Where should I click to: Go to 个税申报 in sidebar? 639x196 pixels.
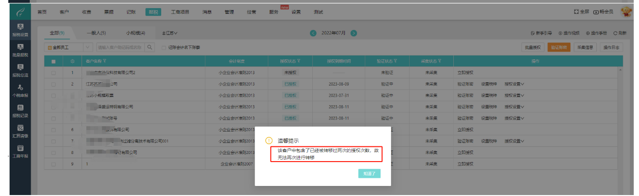point(20,90)
